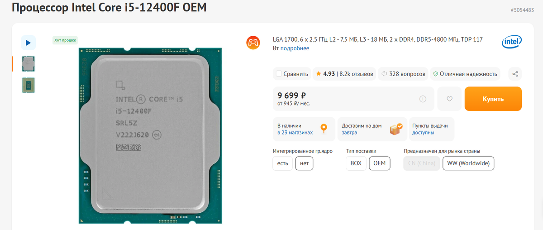
Task: Tick the Сравнить checkbox
Action: [279, 74]
